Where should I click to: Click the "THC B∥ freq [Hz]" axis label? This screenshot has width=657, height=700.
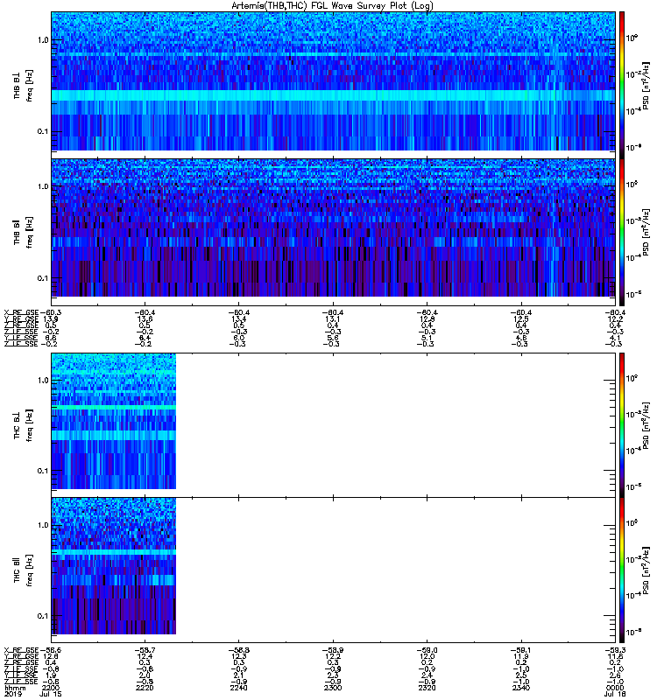(x=23, y=570)
